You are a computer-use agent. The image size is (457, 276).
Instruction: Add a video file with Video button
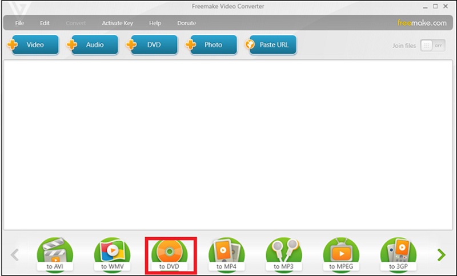(x=33, y=45)
